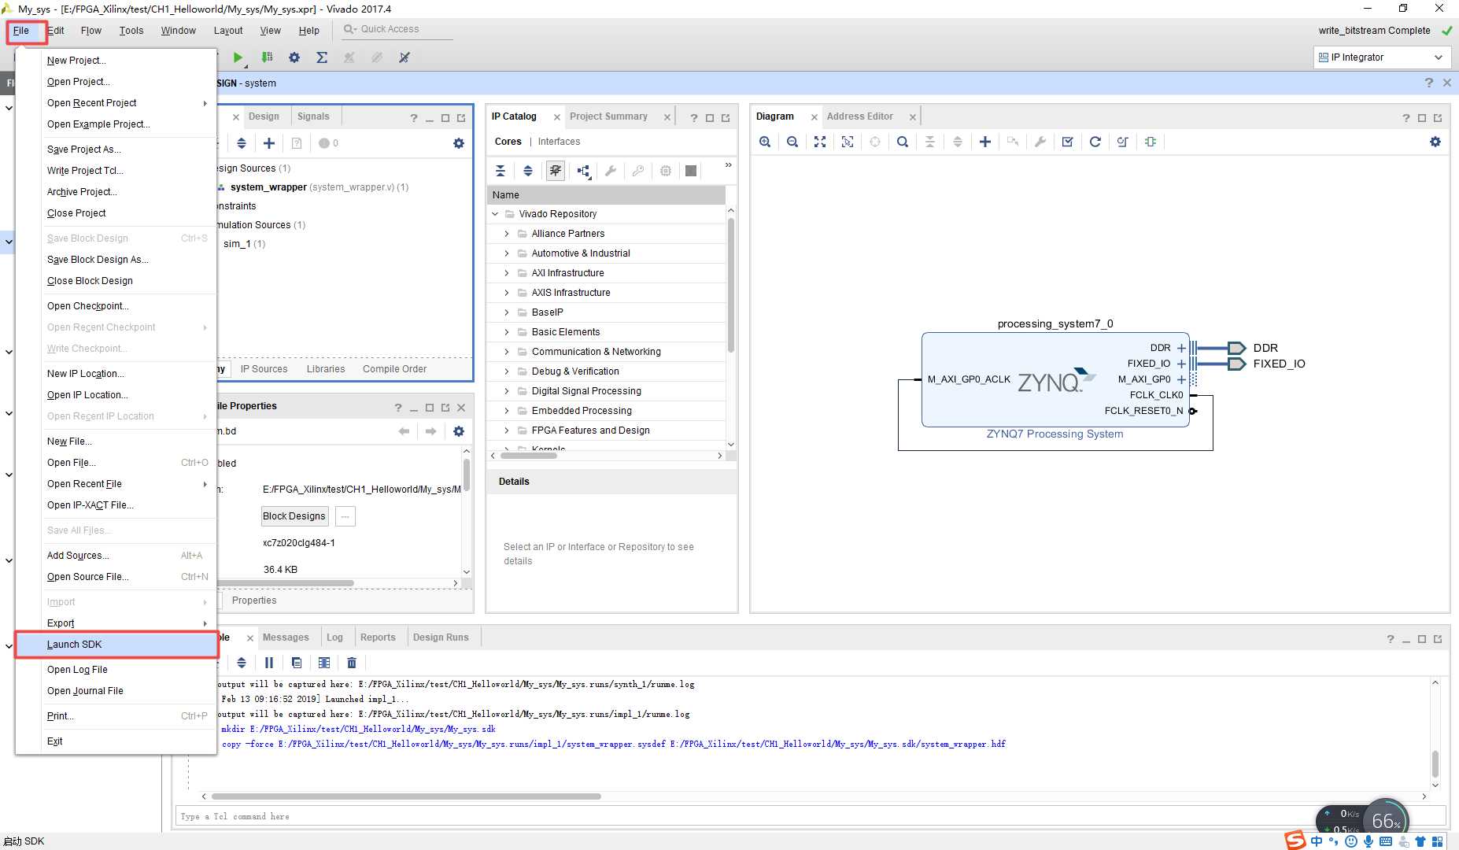Open the Tools menu
Image resolution: width=1459 pixels, height=850 pixels.
pos(131,31)
